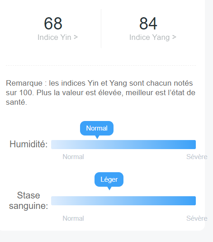Click the Normal scale label under Humidité
This screenshot has width=213, height=242.
point(73,157)
